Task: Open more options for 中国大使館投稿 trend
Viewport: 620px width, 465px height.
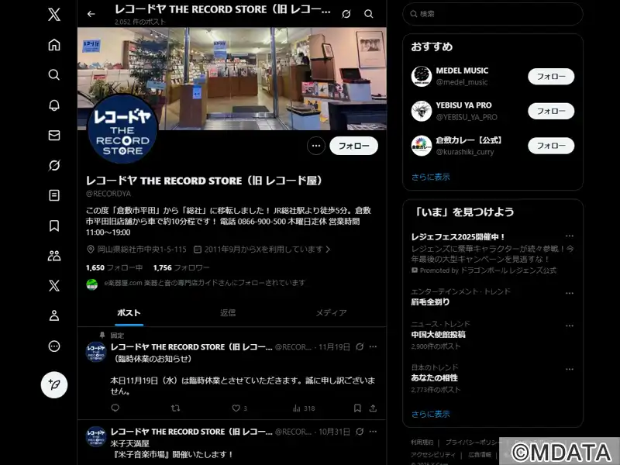Action: coord(570,325)
